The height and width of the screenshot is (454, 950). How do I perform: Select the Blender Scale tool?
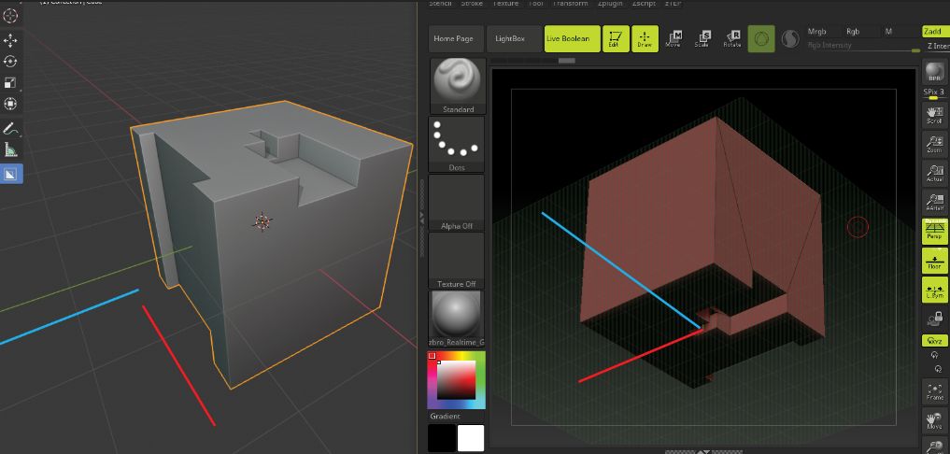pyautogui.click(x=11, y=83)
